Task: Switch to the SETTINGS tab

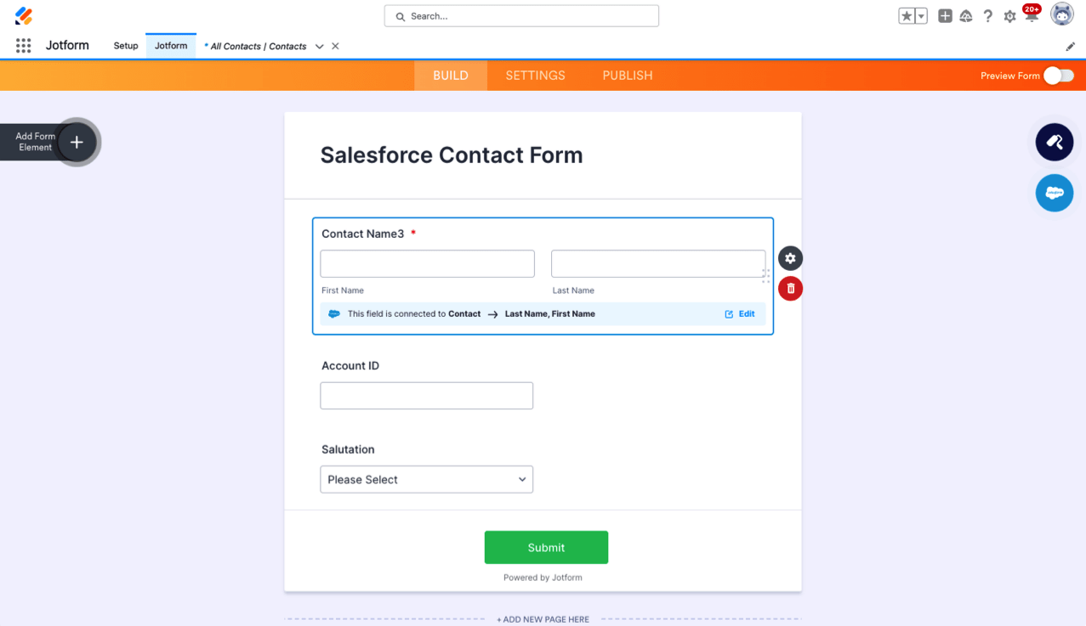Action: click(x=535, y=76)
